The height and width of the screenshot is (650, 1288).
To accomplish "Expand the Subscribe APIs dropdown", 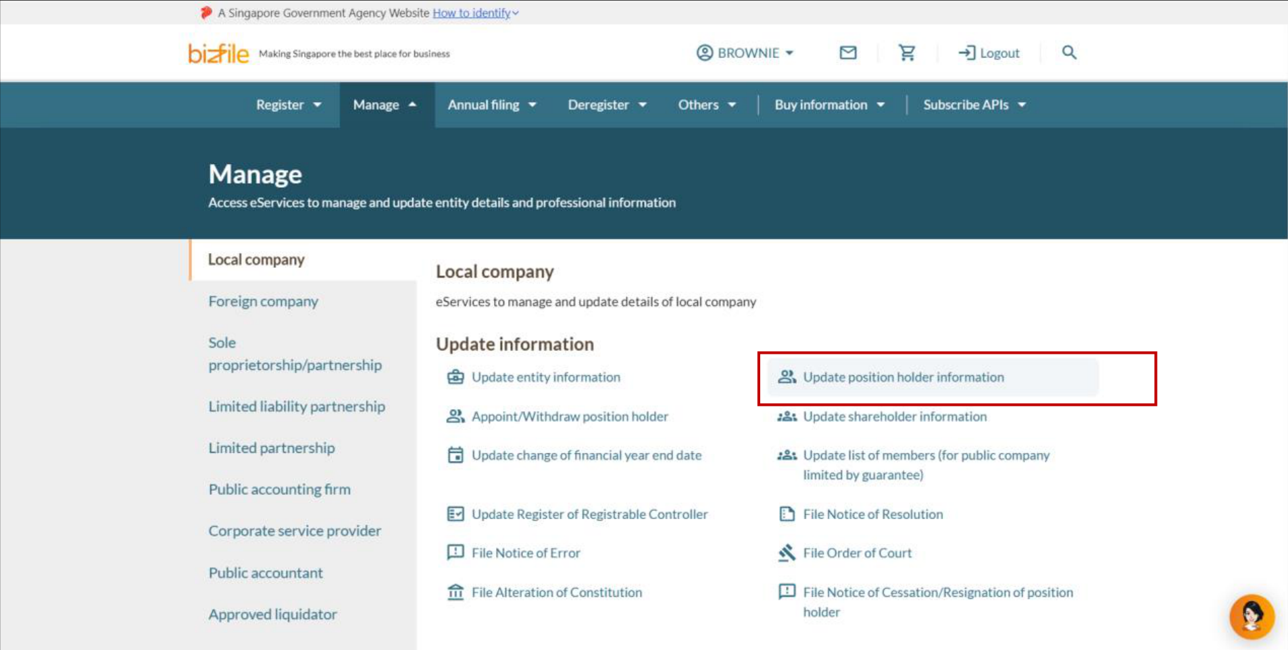I will (x=974, y=105).
